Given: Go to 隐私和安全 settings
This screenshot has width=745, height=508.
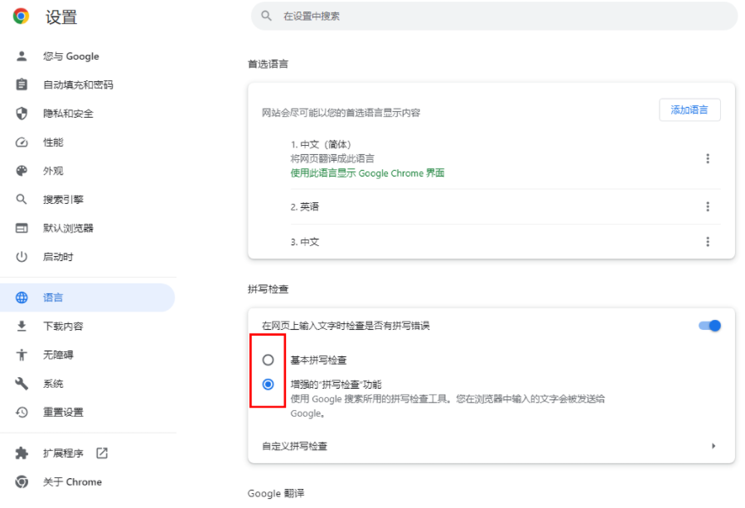Looking at the screenshot, I should pyautogui.click(x=87, y=113).
